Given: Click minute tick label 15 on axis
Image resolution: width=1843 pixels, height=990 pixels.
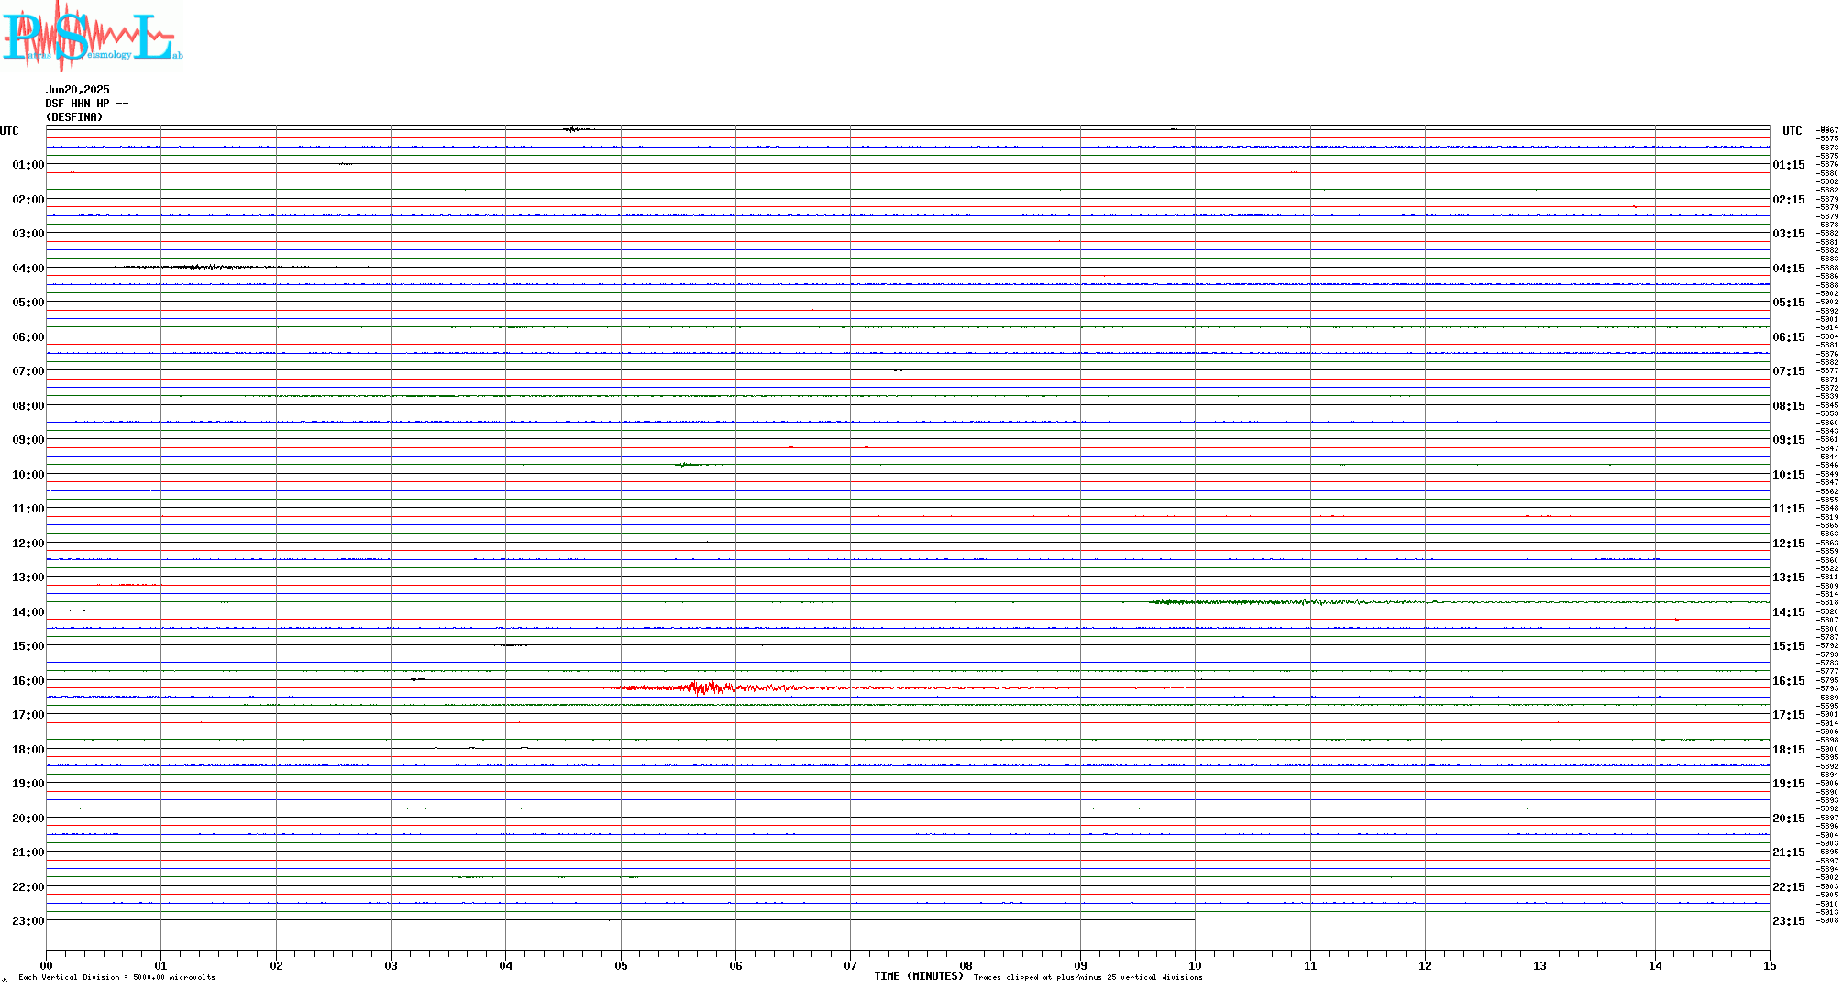Looking at the screenshot, I should click(1770, 965).
